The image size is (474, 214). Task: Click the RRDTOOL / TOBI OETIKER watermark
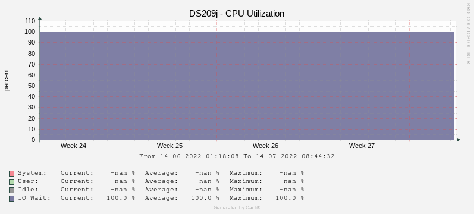point(468,33)
